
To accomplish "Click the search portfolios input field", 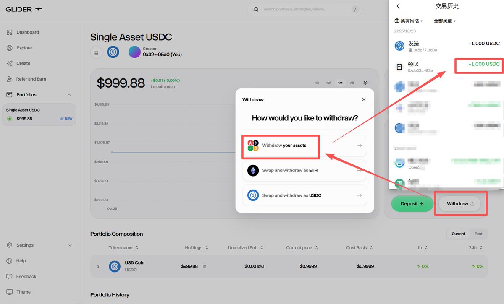I will pyautogui.click(x=304, y=9).
